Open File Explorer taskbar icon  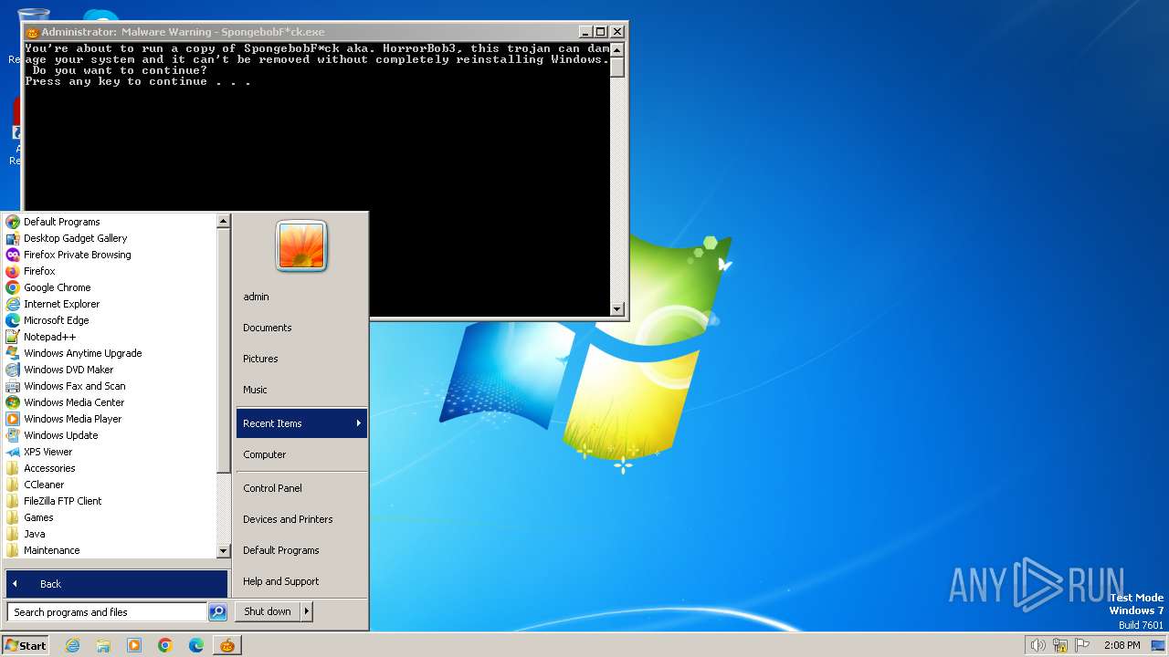click(x=103, y=645)
